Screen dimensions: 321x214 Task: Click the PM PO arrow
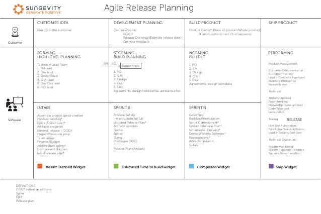110,66
